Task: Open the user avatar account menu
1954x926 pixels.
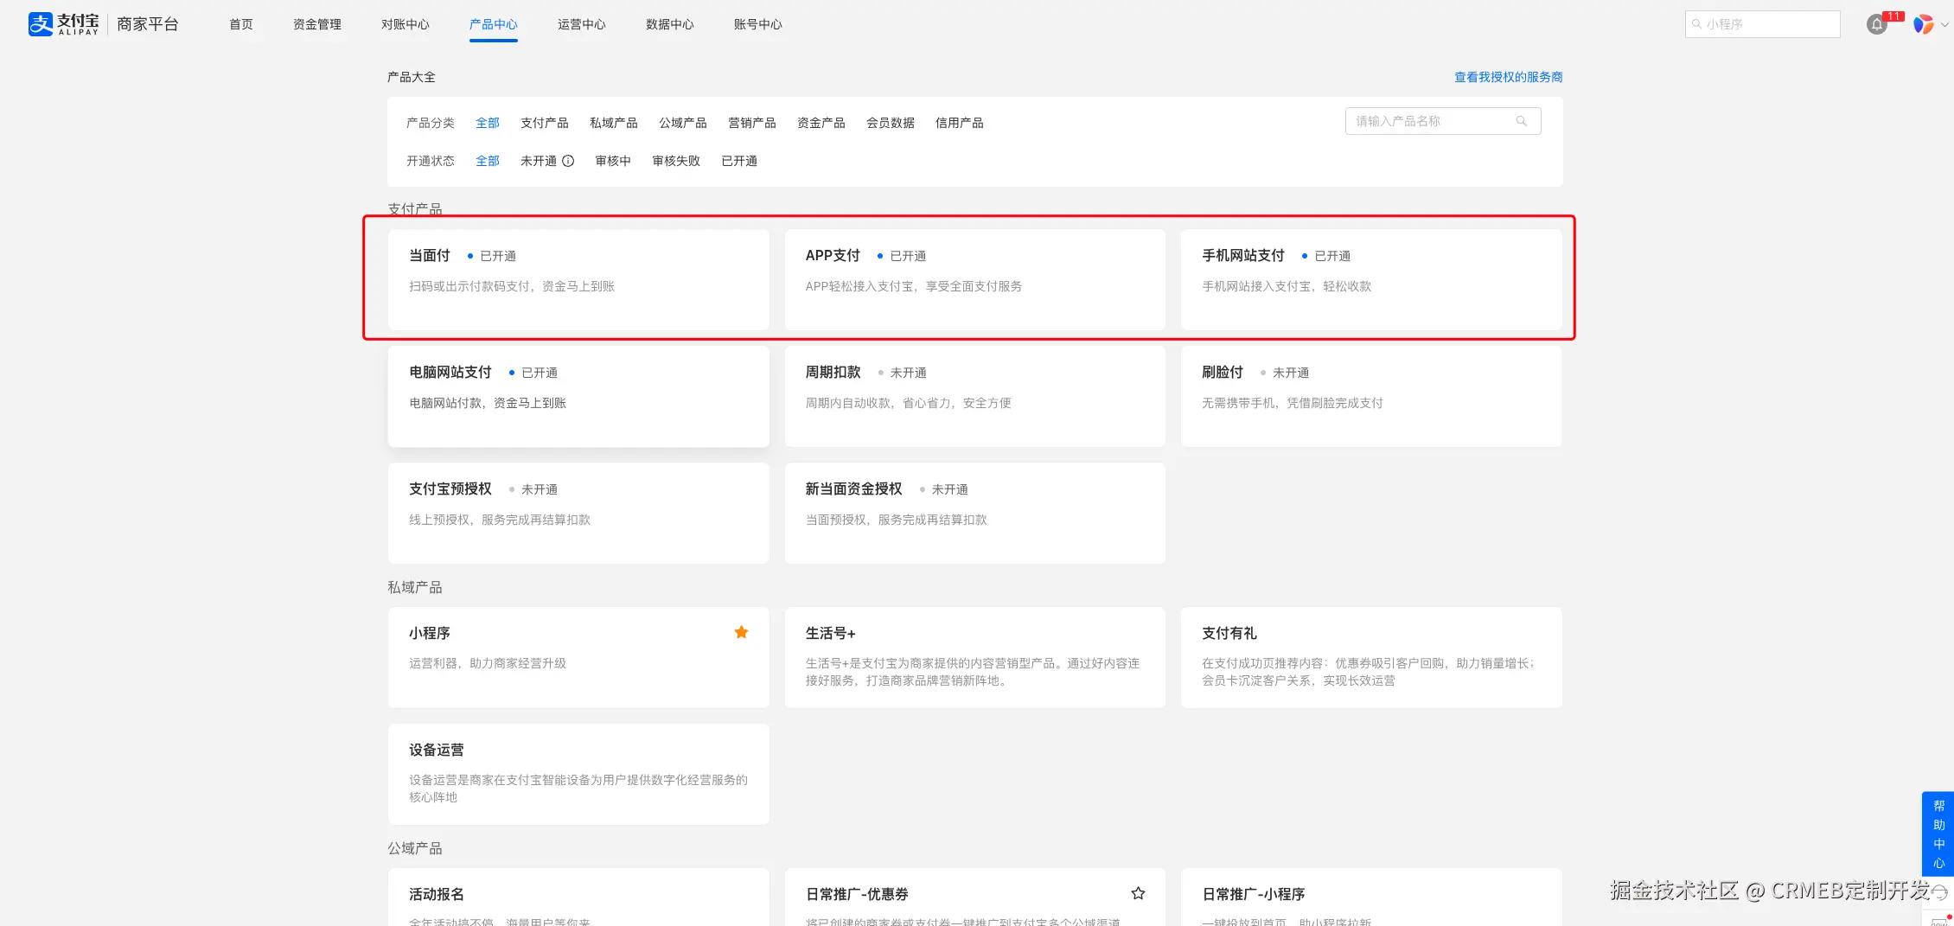Action: (1923, 24)
